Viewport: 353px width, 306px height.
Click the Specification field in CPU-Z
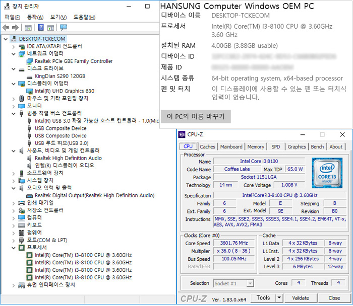[280, 195]
